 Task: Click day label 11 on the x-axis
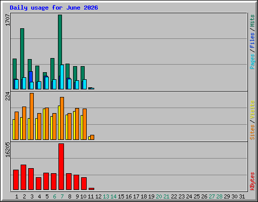(x=91, y=196)
